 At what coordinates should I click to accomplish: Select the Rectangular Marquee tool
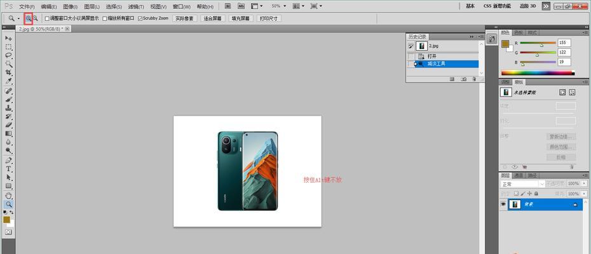point(8,47)
